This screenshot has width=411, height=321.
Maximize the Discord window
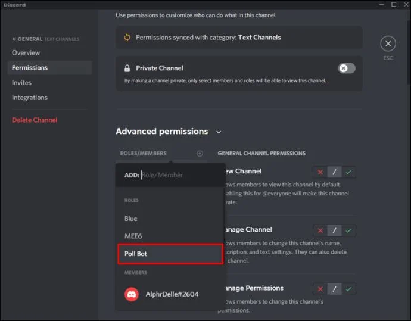click(394, 4)
